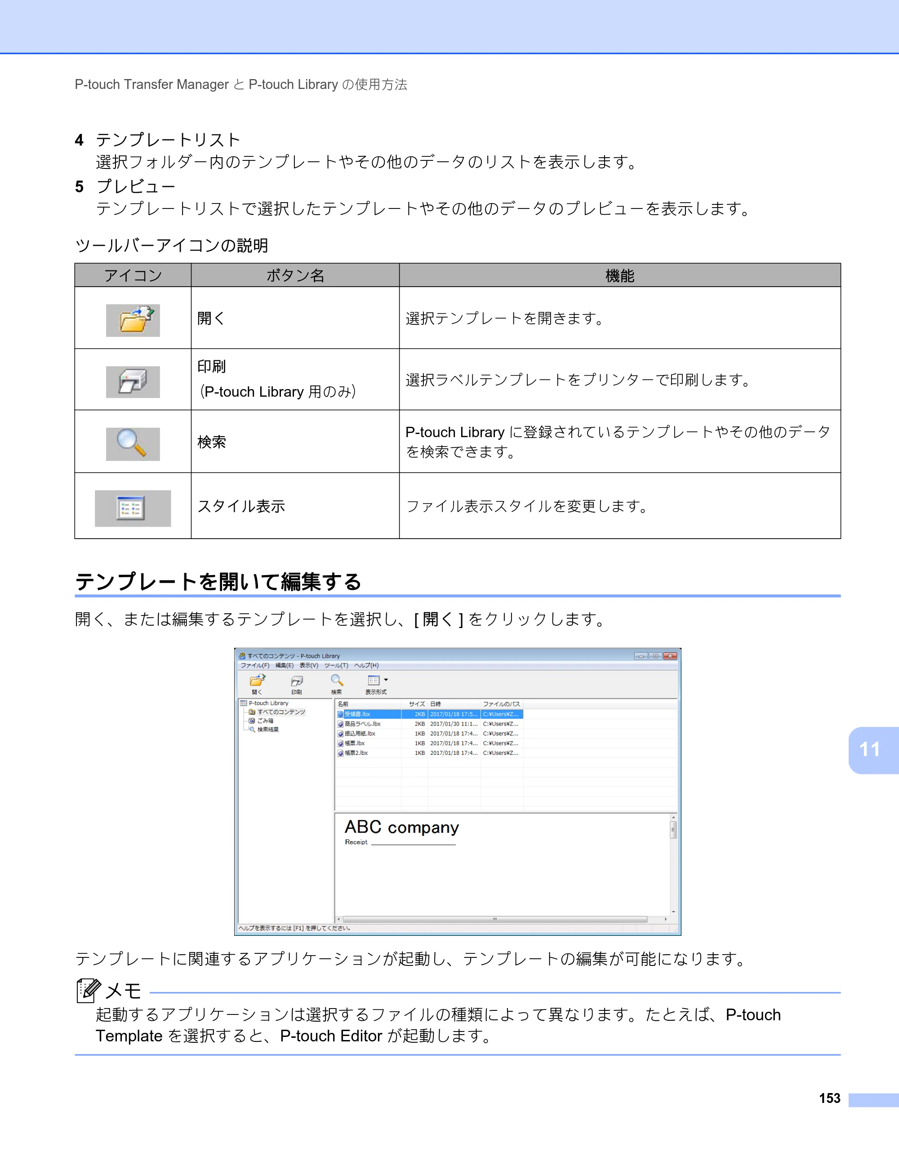Open the ファイル(F) menu
The image size is (899, 1160).
tap(255, 665)
